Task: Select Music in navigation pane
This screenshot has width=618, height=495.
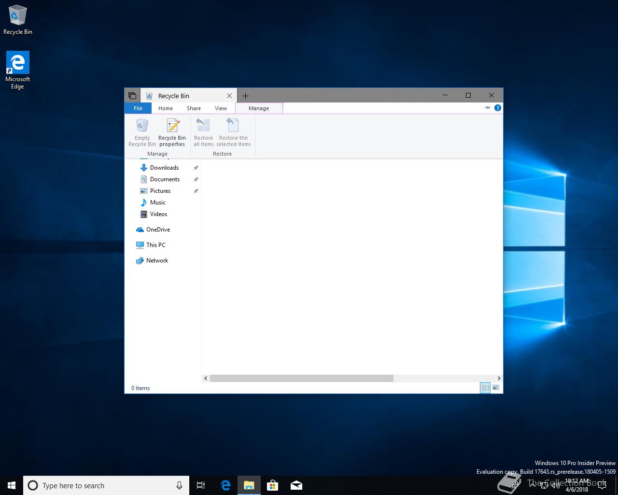Action: (158, 203)
